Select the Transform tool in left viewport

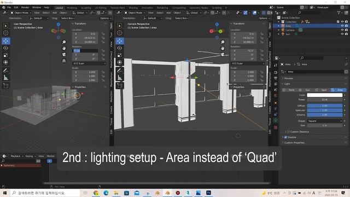pos(6,62)
